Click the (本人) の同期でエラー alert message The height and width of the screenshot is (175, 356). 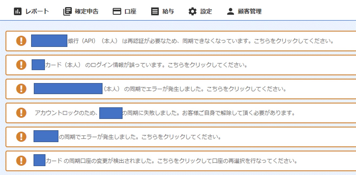(x=181, y=89)
